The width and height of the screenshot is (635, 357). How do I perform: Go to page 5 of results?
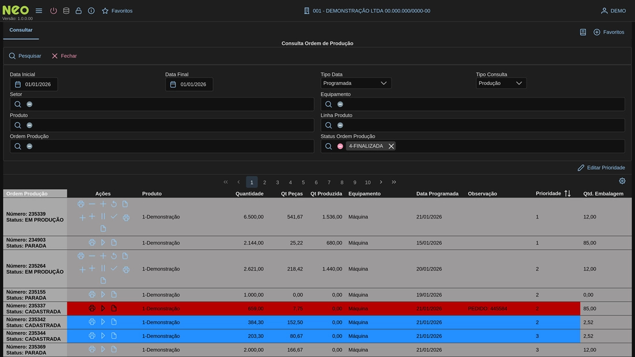coord(303,182)
